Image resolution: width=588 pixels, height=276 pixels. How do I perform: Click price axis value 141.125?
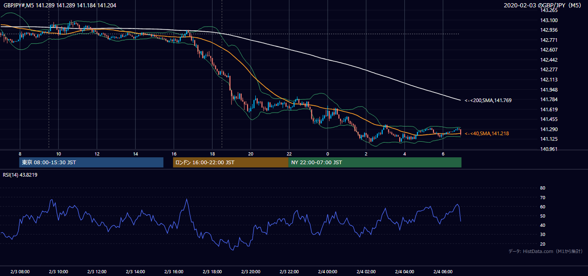pos(549,139)
